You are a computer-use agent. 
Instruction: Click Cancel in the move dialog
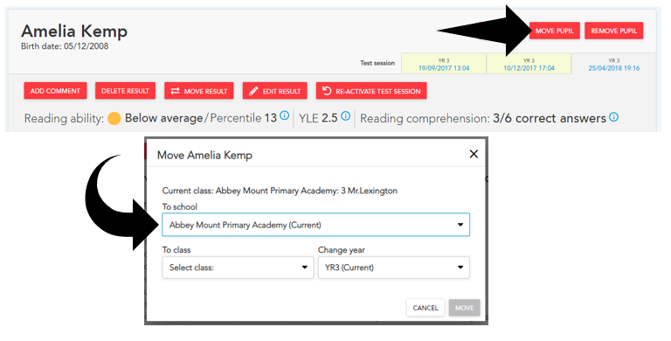425,308
